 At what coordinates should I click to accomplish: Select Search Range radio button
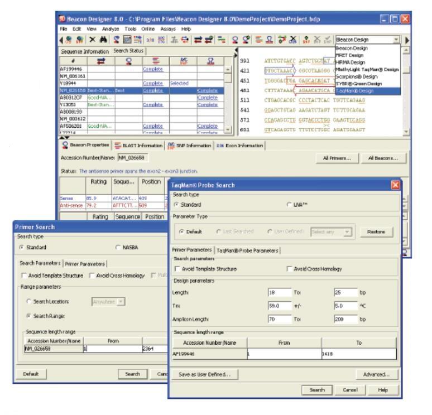pos(28,316)
